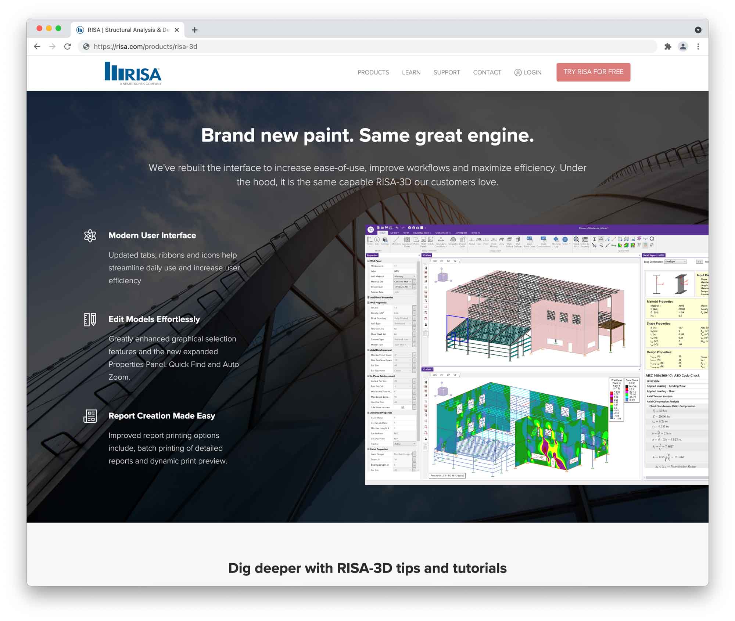Open the browser extensions puzzle icon
This screenshot has width=735, height=621.
668,46
